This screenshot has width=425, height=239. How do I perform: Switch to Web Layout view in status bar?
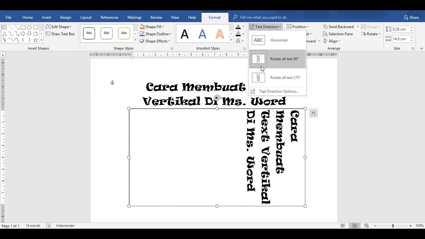tap(367, 226)
